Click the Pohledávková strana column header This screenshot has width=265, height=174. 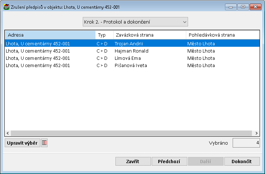tap(222, 35)
